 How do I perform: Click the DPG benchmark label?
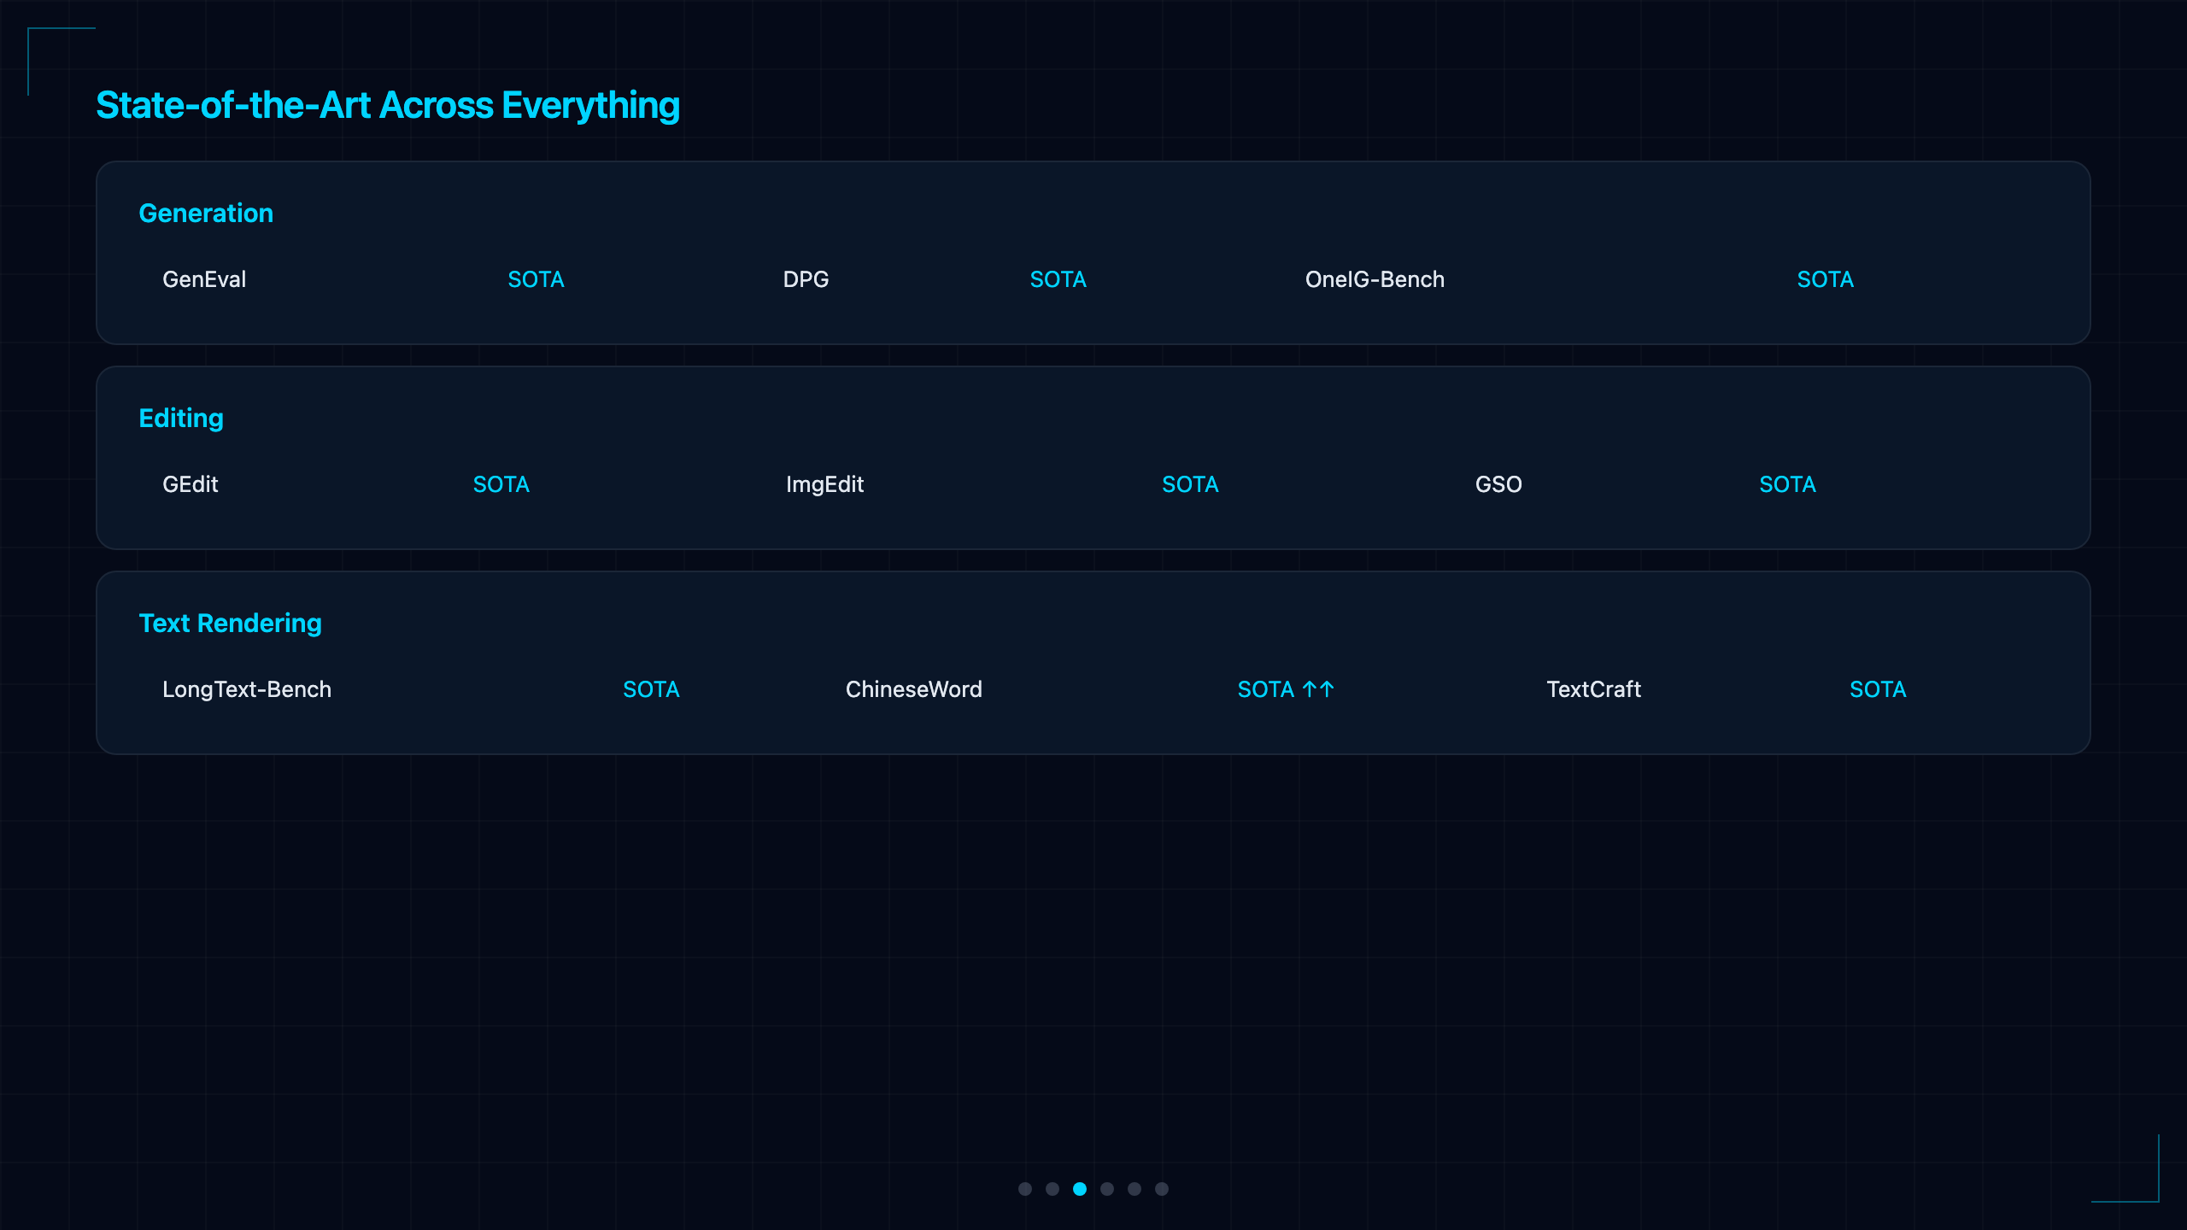(x=806, y=279)
